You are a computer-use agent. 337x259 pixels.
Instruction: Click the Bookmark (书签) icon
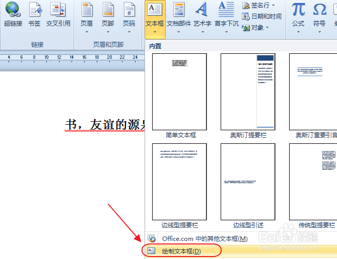pyautogui.click(x=35, y=10)
